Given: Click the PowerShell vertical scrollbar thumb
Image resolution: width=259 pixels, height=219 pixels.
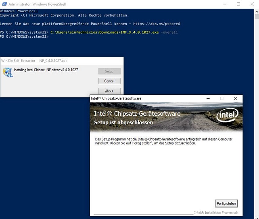Looking at the screenshot, I should pos(257,17).
